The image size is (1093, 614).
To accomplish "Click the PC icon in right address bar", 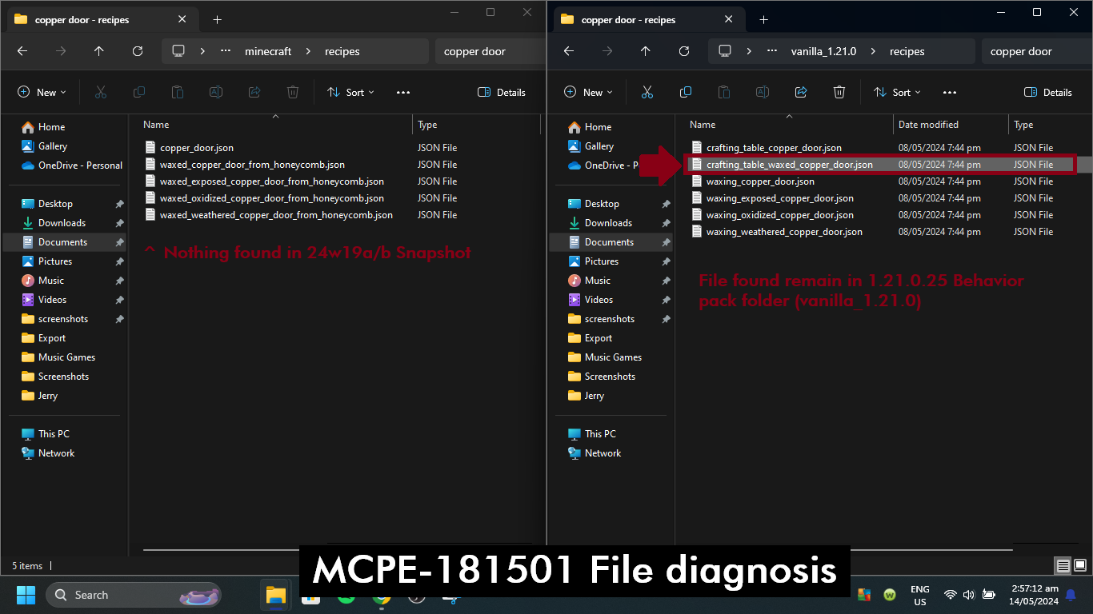I will tap(725, 51).
